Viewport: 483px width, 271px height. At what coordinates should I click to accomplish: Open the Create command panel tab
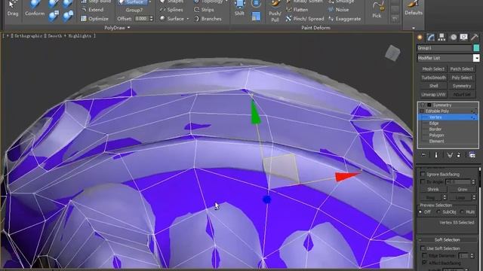coord(420,38)
